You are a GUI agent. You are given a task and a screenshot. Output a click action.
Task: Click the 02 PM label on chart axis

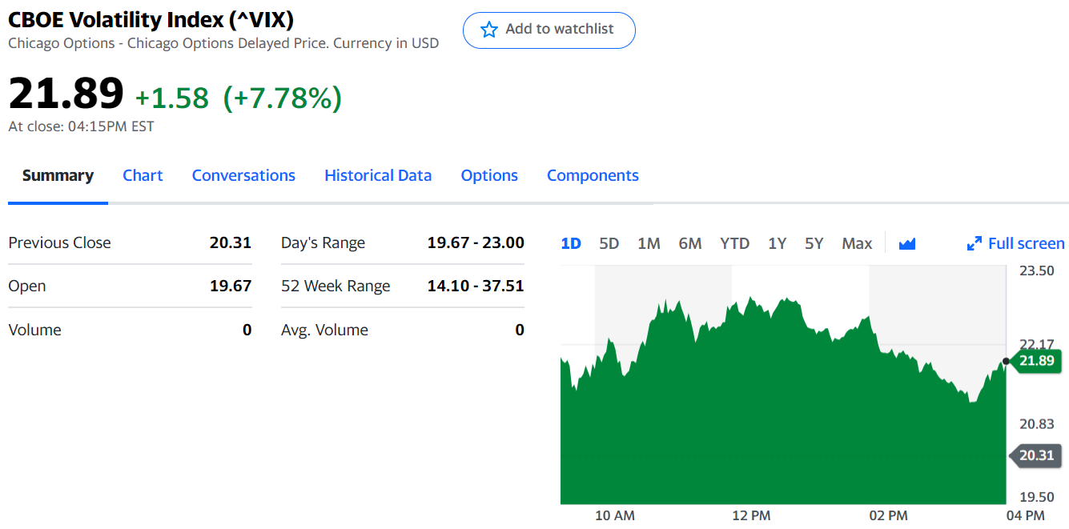(888, 515)
